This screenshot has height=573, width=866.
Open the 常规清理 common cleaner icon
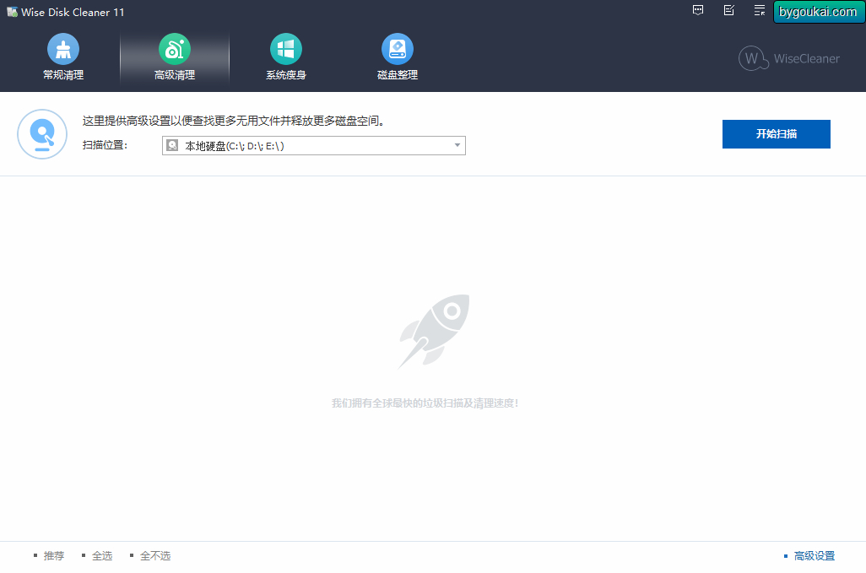[x=63, y=50]
